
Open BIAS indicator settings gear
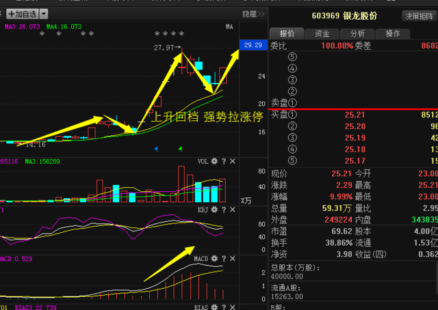[x=214, y=307]
